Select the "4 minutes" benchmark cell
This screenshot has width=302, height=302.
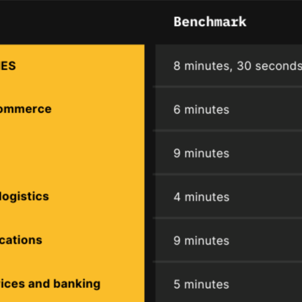point(229,197)
